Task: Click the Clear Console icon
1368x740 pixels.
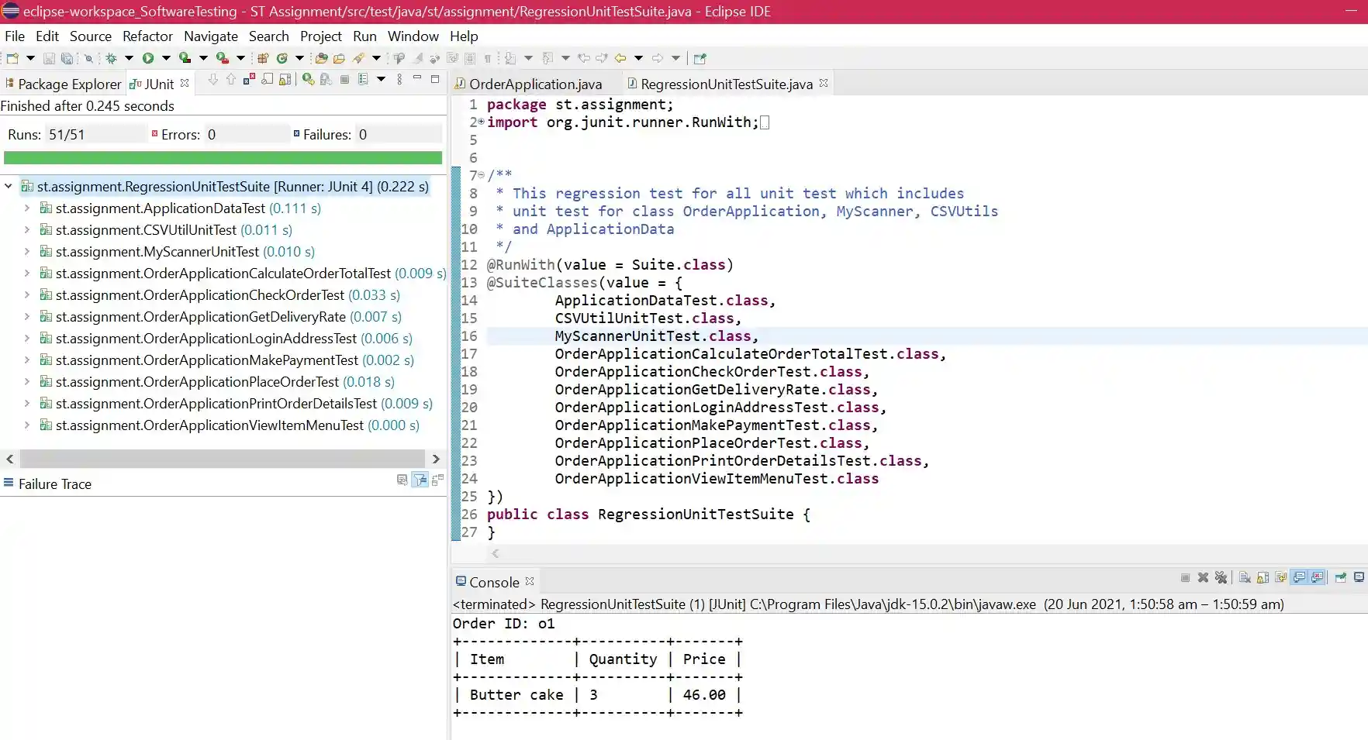Action: [x=1245, y=577]
